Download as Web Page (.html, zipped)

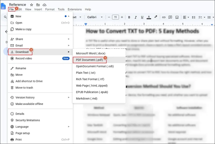99,86
